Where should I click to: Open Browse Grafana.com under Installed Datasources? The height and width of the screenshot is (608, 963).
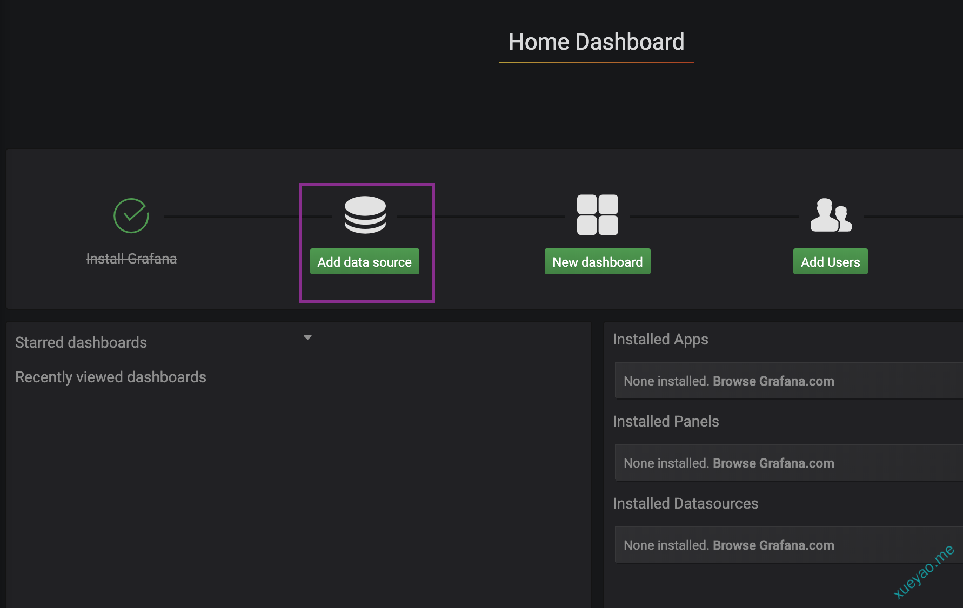tap(773, 545)
